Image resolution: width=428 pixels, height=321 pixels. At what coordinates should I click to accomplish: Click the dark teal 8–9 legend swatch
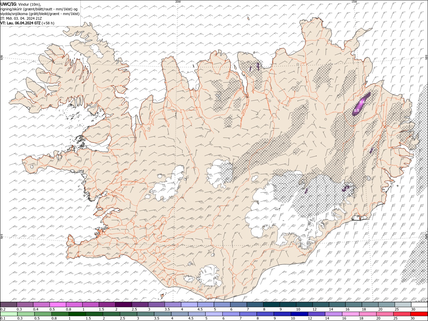[x=271, y=305]
